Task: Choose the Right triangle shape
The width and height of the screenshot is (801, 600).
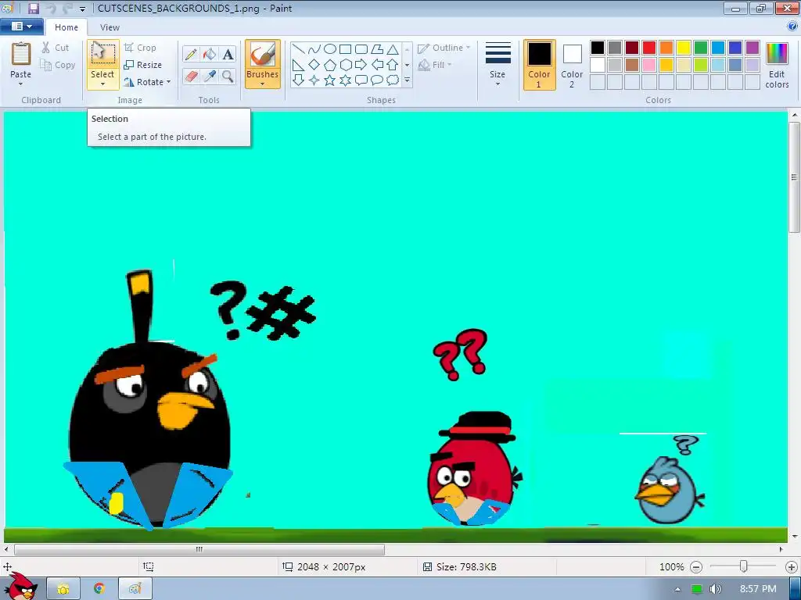Action: 299,65
